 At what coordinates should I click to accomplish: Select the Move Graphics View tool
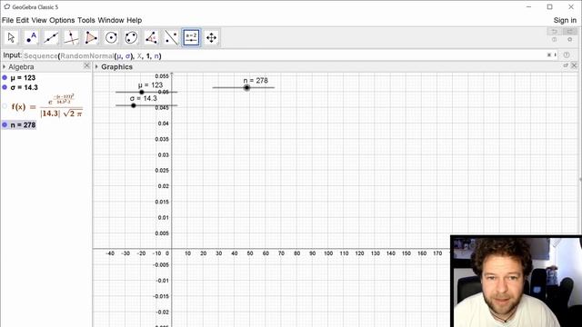pos(212,37)
